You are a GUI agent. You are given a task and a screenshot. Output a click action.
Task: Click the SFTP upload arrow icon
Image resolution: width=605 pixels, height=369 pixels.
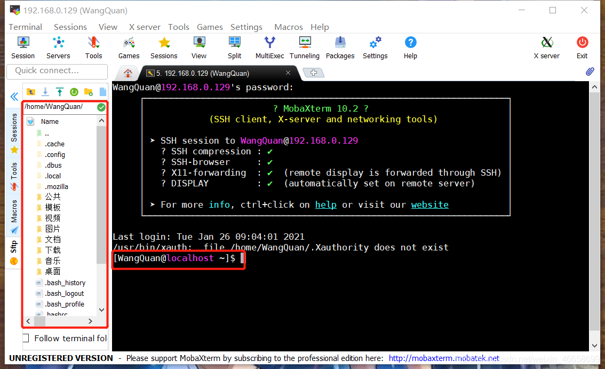pos(59,92)
